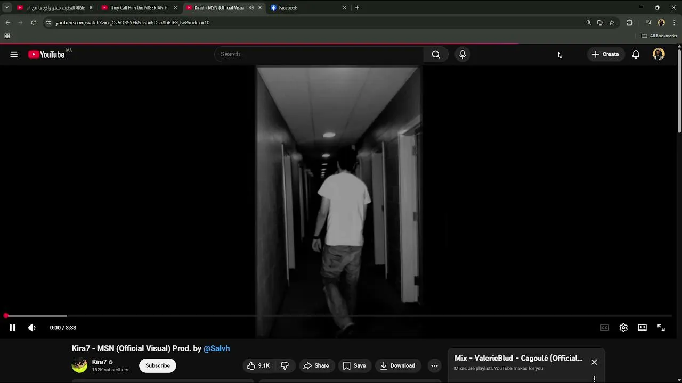Open player settings gear
Image resolution: width=682 pixels, height=383 pixels.
pyautogui.click(x=623, y=328)
